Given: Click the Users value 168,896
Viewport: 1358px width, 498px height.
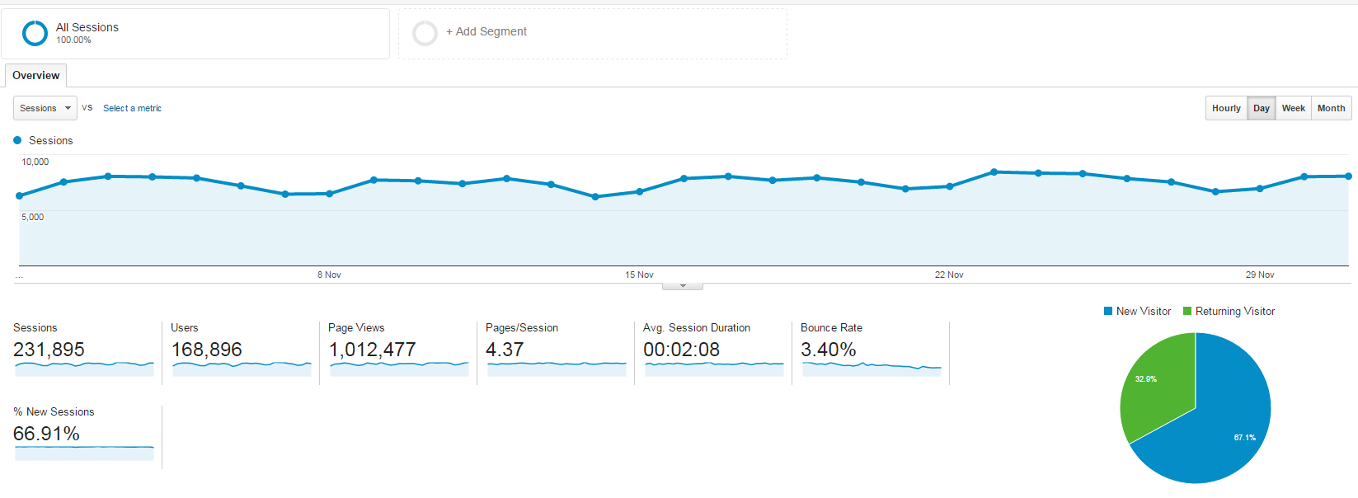Looking at the screenshot, I should [206, 350].
